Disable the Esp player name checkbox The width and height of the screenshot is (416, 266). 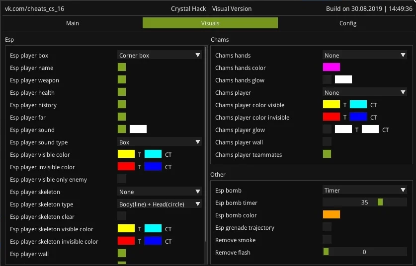tap(122, 67)
